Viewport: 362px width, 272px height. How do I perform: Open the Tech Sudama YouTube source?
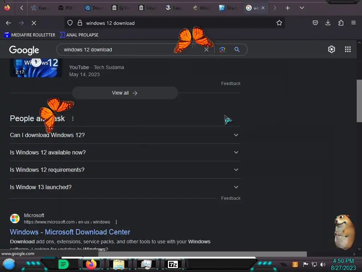pyautogui.click(x=97, y=67)
